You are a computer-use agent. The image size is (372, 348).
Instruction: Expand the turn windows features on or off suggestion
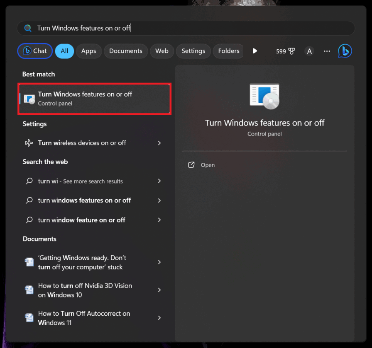(159, 201)
